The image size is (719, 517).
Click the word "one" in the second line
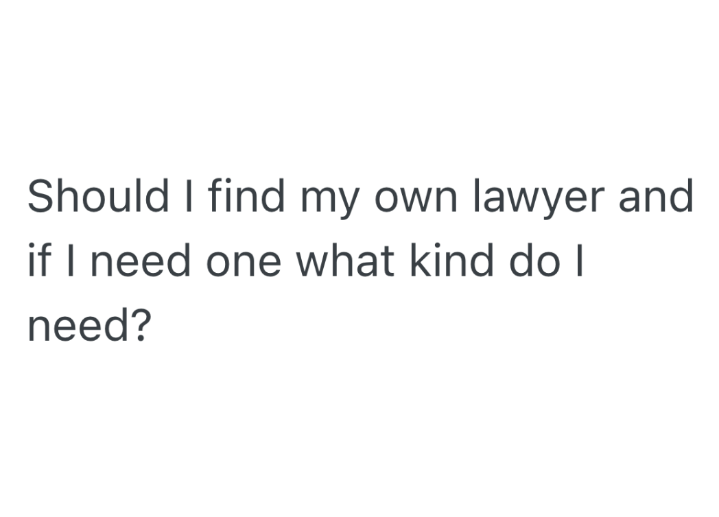(242, 265)
